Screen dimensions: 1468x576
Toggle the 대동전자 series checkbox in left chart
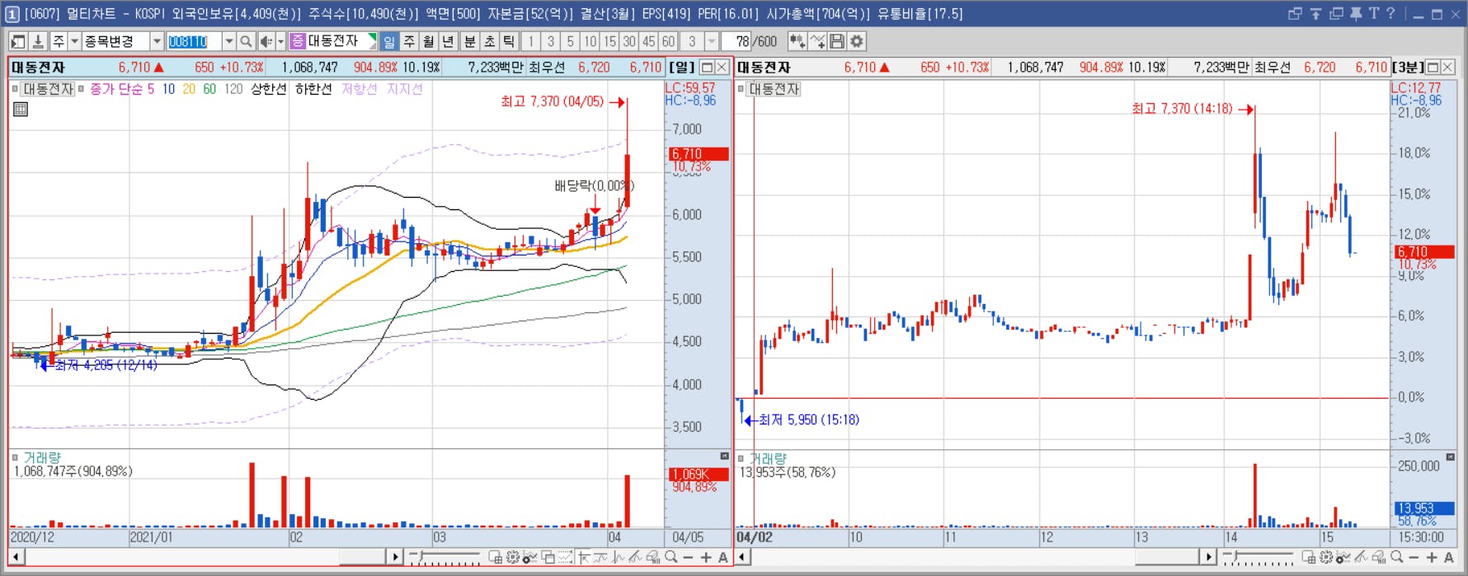coord(15,89)
